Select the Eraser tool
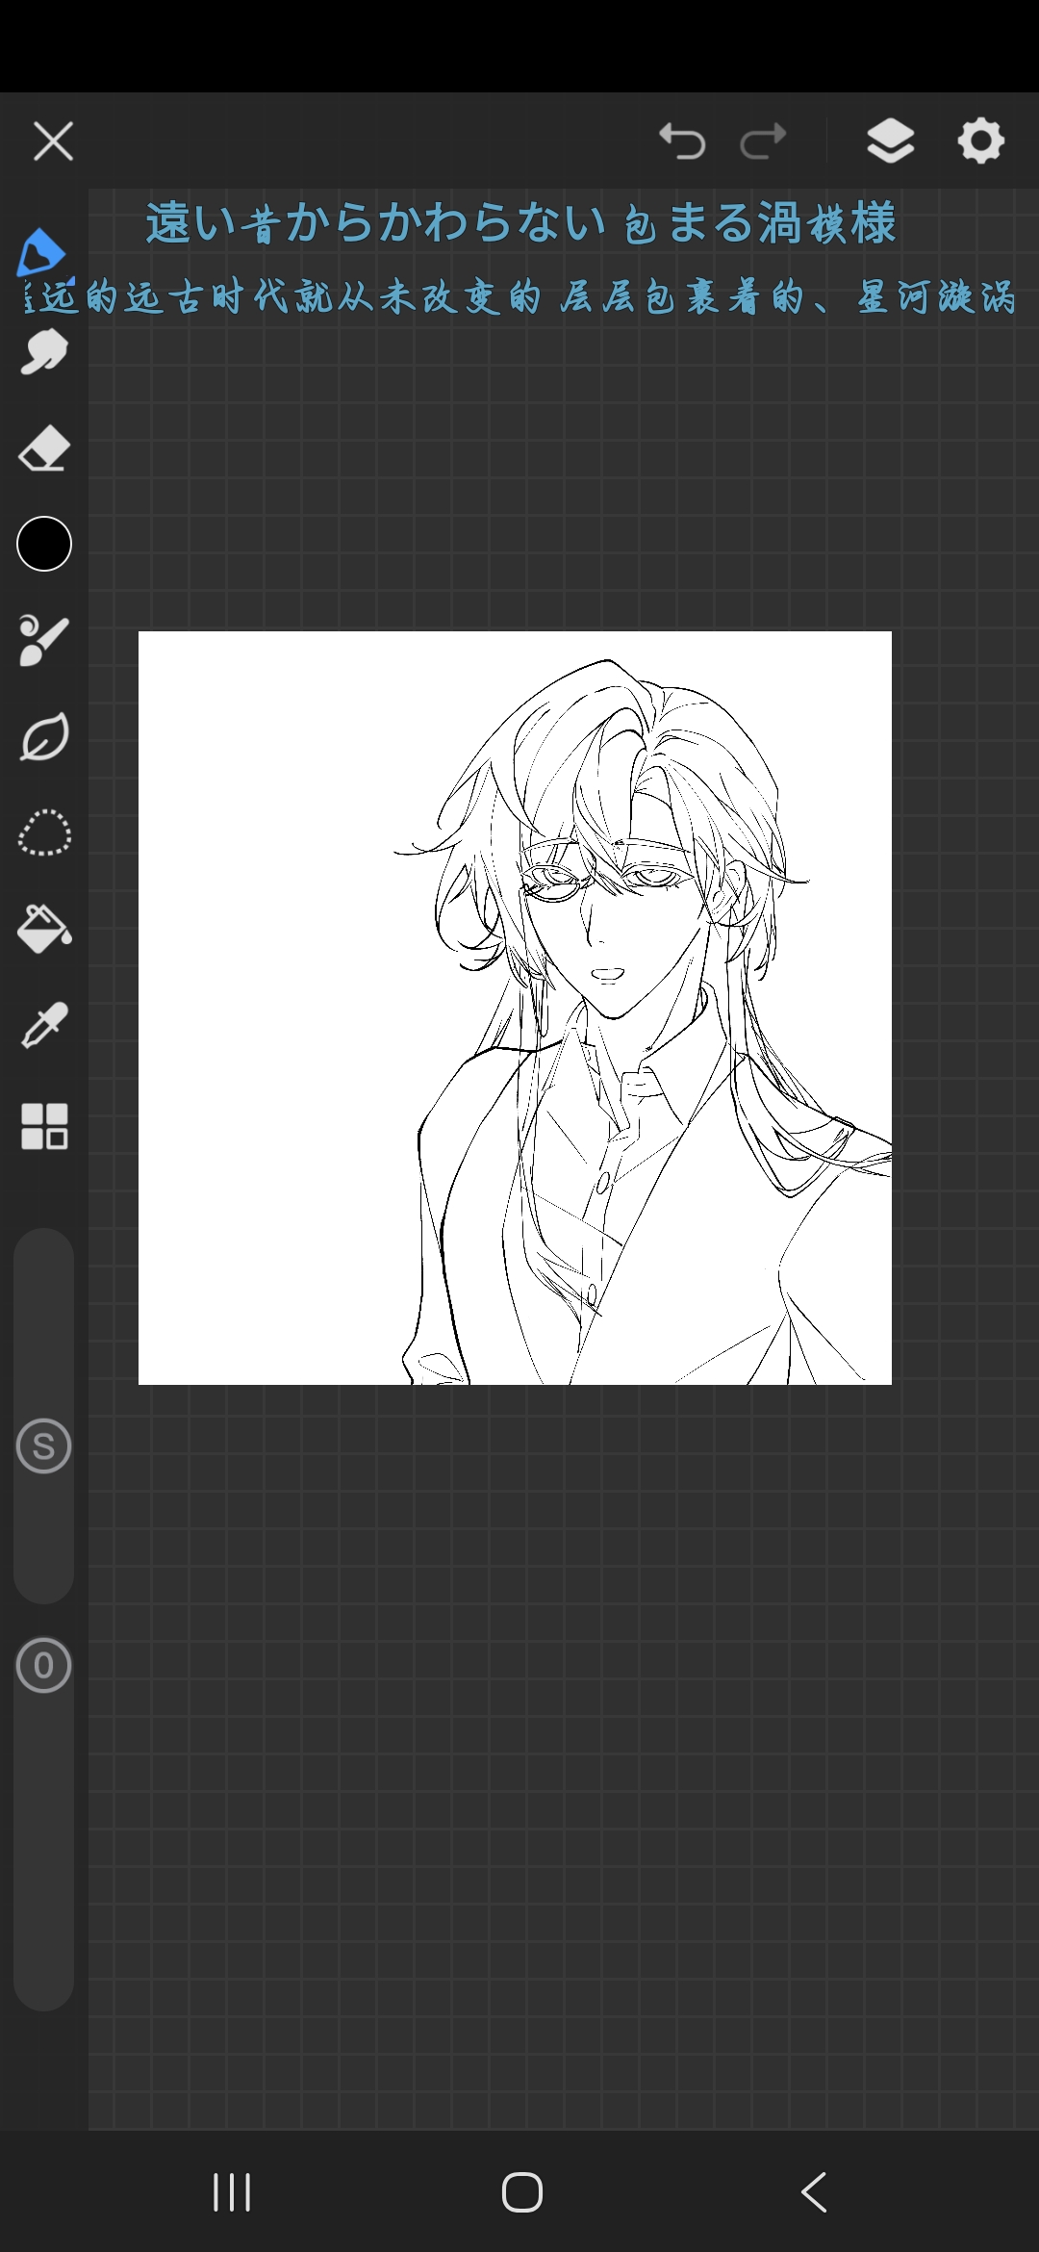Viewport: 1039px width, 2252px height. click(x=44, y=448)
